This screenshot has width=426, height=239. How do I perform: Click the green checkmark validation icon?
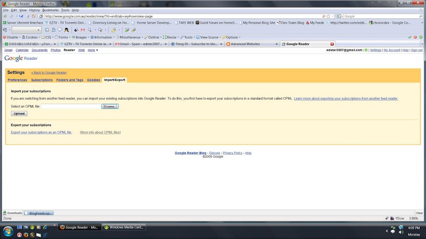click(410, 37)
